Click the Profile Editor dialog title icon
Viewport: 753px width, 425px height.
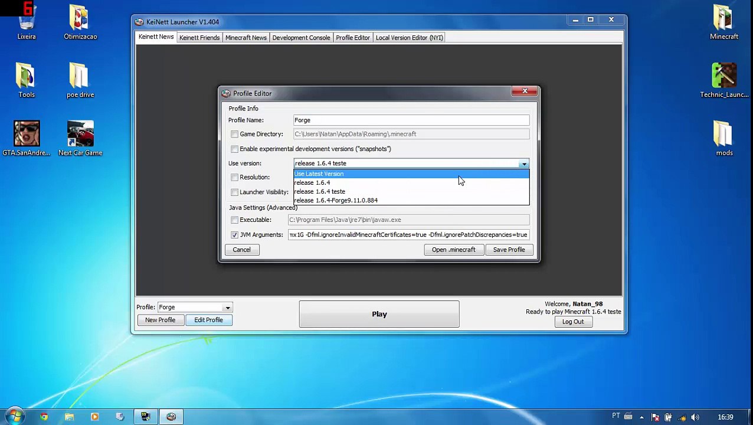(226, 93)
